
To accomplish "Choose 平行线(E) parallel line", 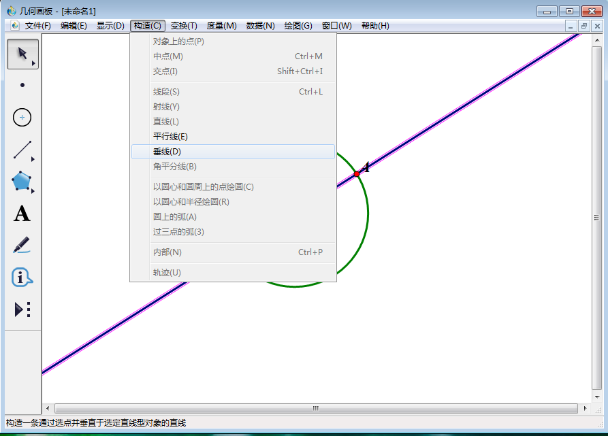I will [233, 137].
